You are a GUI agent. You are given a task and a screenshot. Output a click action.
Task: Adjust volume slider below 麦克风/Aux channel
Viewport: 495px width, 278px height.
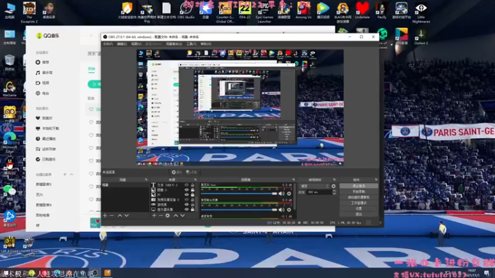[239, 209]
